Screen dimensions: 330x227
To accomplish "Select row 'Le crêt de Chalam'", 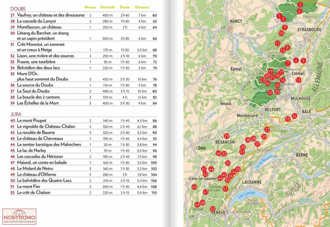I will 83,193.
